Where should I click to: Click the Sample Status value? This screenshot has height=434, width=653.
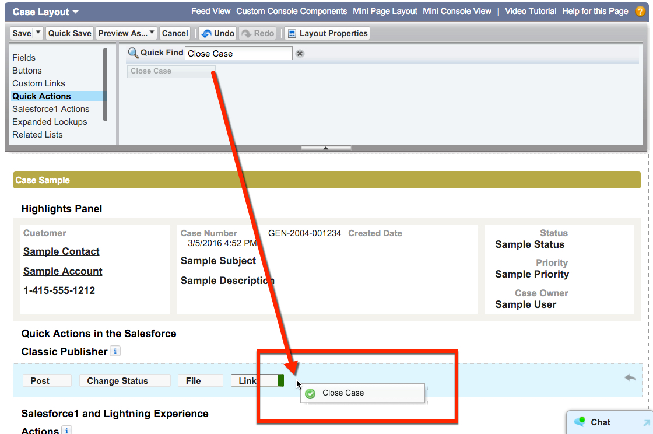coord(530,244)
